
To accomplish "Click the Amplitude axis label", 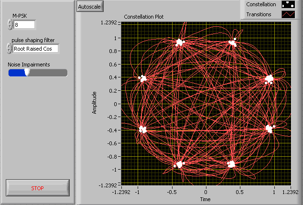I will click(x=94, y=103).
